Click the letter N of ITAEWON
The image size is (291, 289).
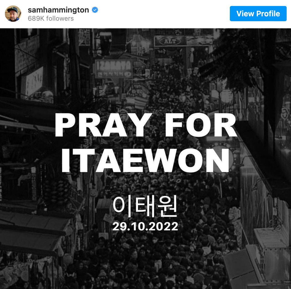tap(217, 160)
